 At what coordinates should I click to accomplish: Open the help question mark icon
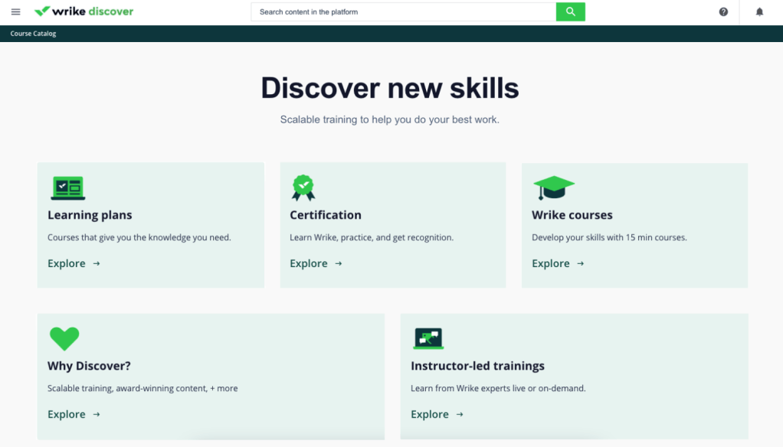[722, 11]
